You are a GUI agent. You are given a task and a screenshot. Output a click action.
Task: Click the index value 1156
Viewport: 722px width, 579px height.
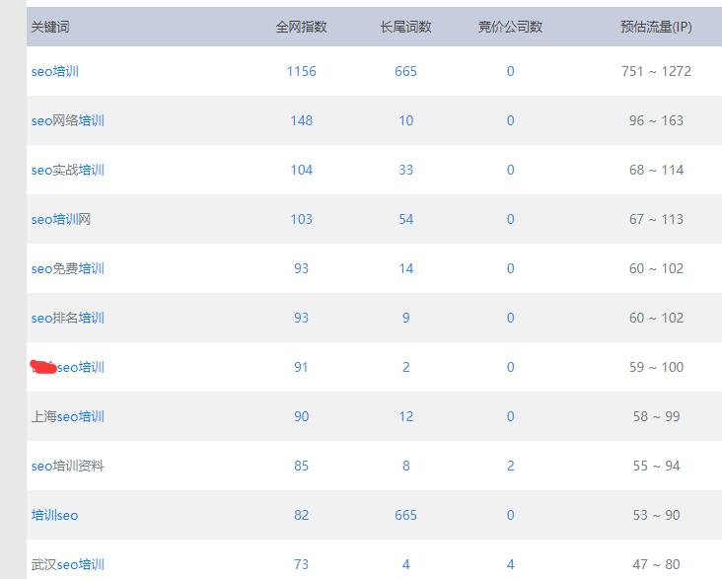[301, 71]
